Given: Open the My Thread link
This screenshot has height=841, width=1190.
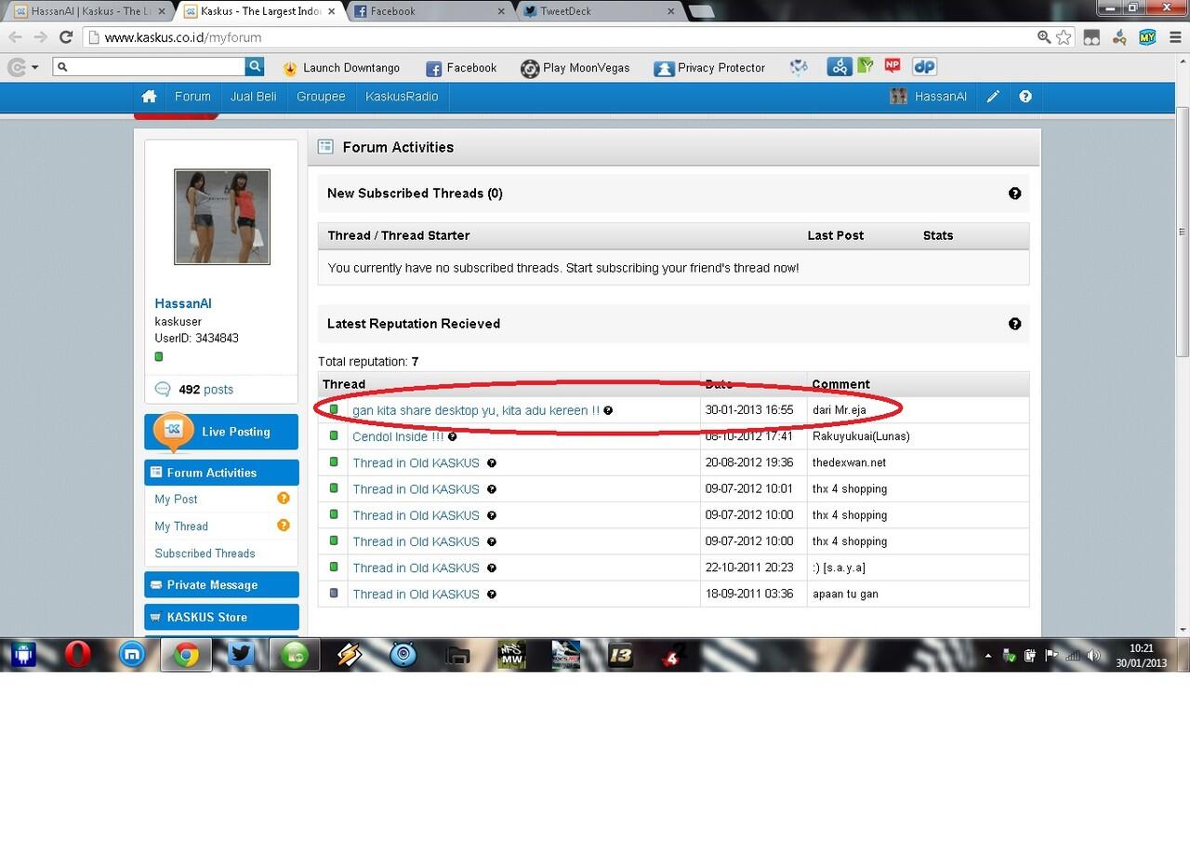Looking at the screenshot, I should click(x=181, y=527).
